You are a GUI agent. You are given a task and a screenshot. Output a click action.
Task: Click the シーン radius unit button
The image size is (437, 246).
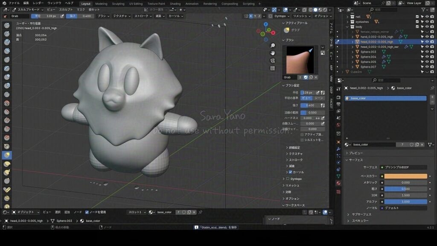point(319,98)
